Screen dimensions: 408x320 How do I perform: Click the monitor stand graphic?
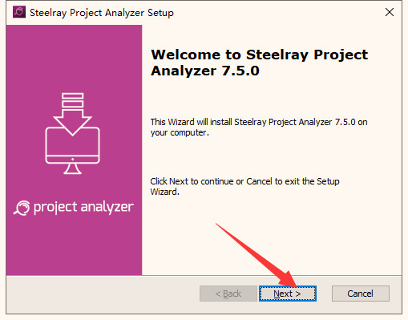[72, 168]
